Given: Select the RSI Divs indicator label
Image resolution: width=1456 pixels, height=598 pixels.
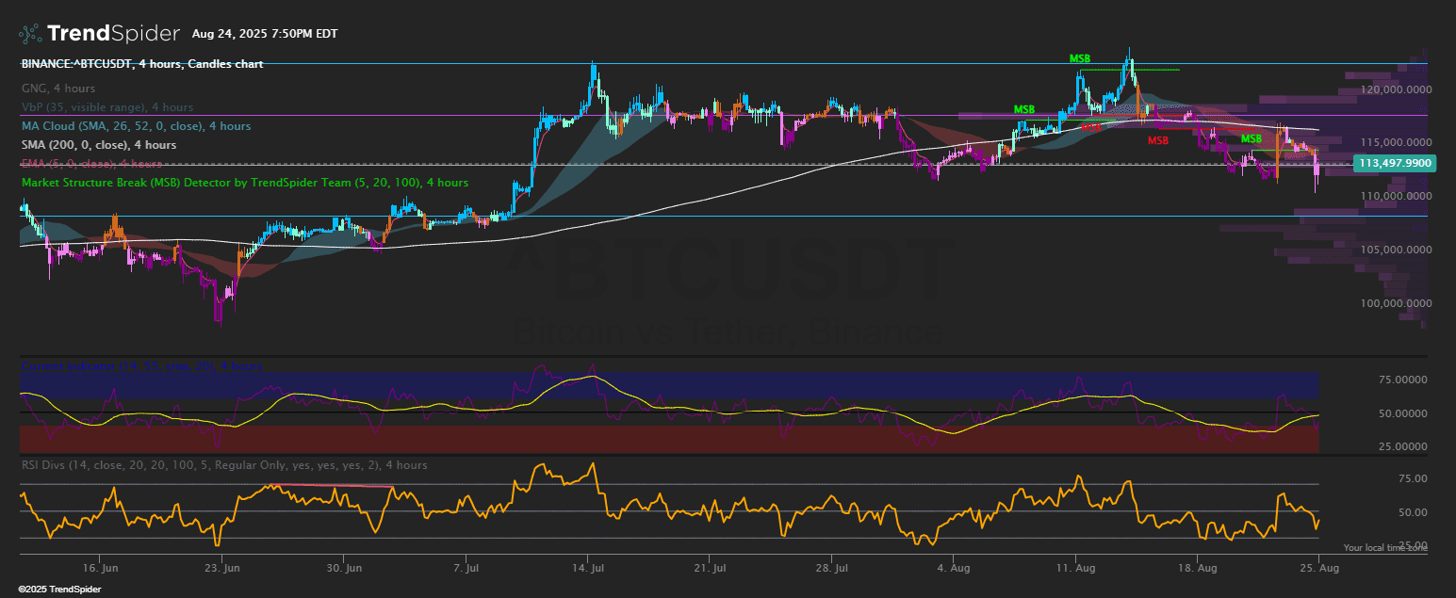Looking at the screenshot, I should click(224, 465).
